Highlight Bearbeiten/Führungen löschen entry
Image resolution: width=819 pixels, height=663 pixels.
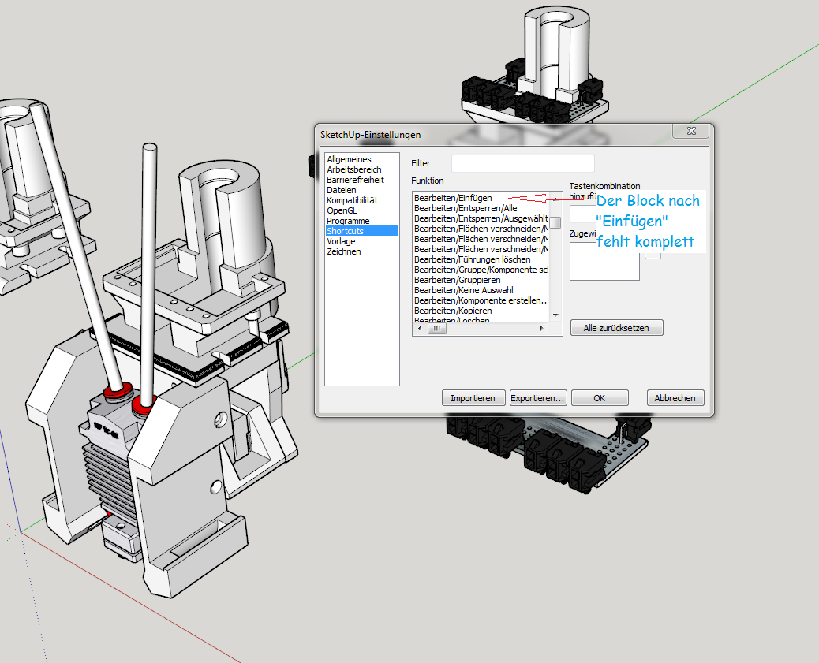point(472,259)
